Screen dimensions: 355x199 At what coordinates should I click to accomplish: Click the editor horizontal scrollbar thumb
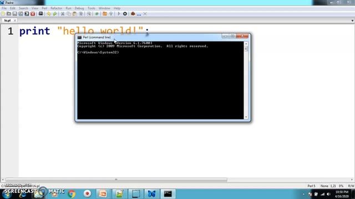click(x=116, y=180)
